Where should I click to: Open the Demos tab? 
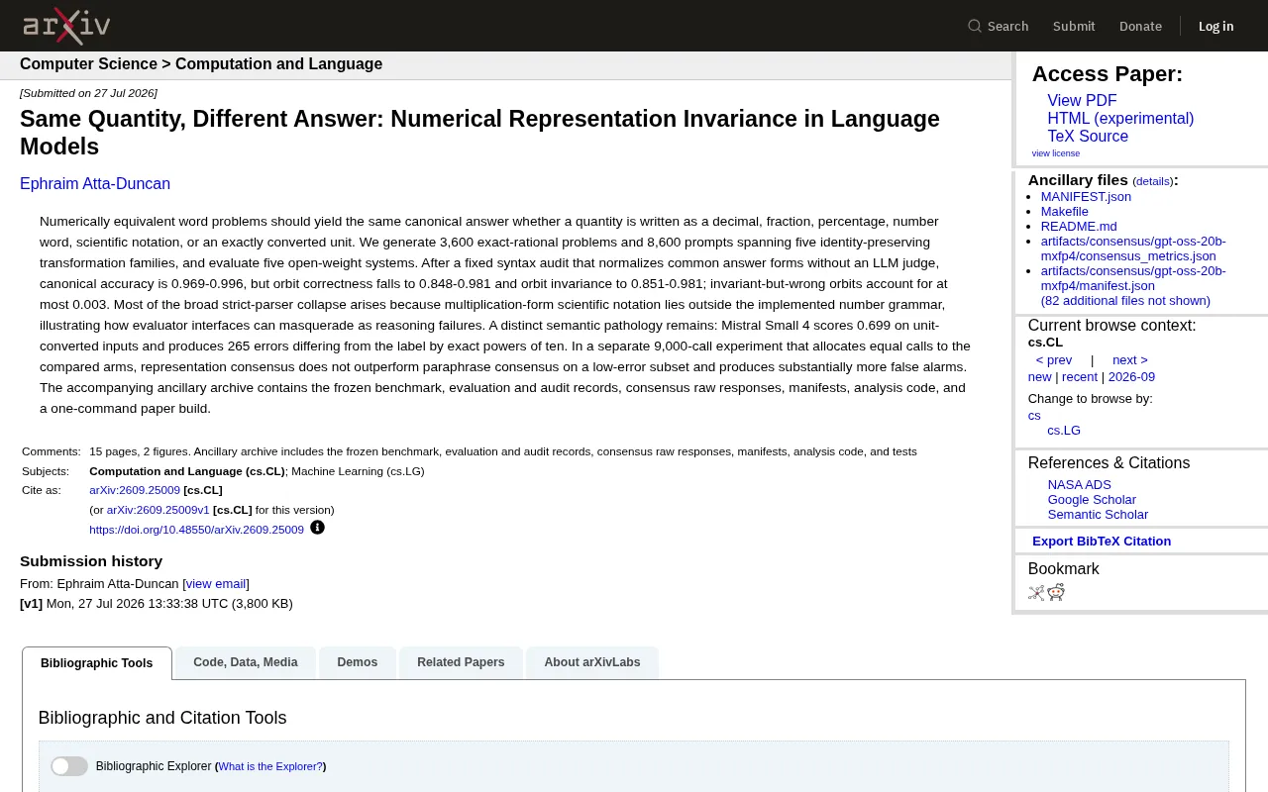[357, 662]
